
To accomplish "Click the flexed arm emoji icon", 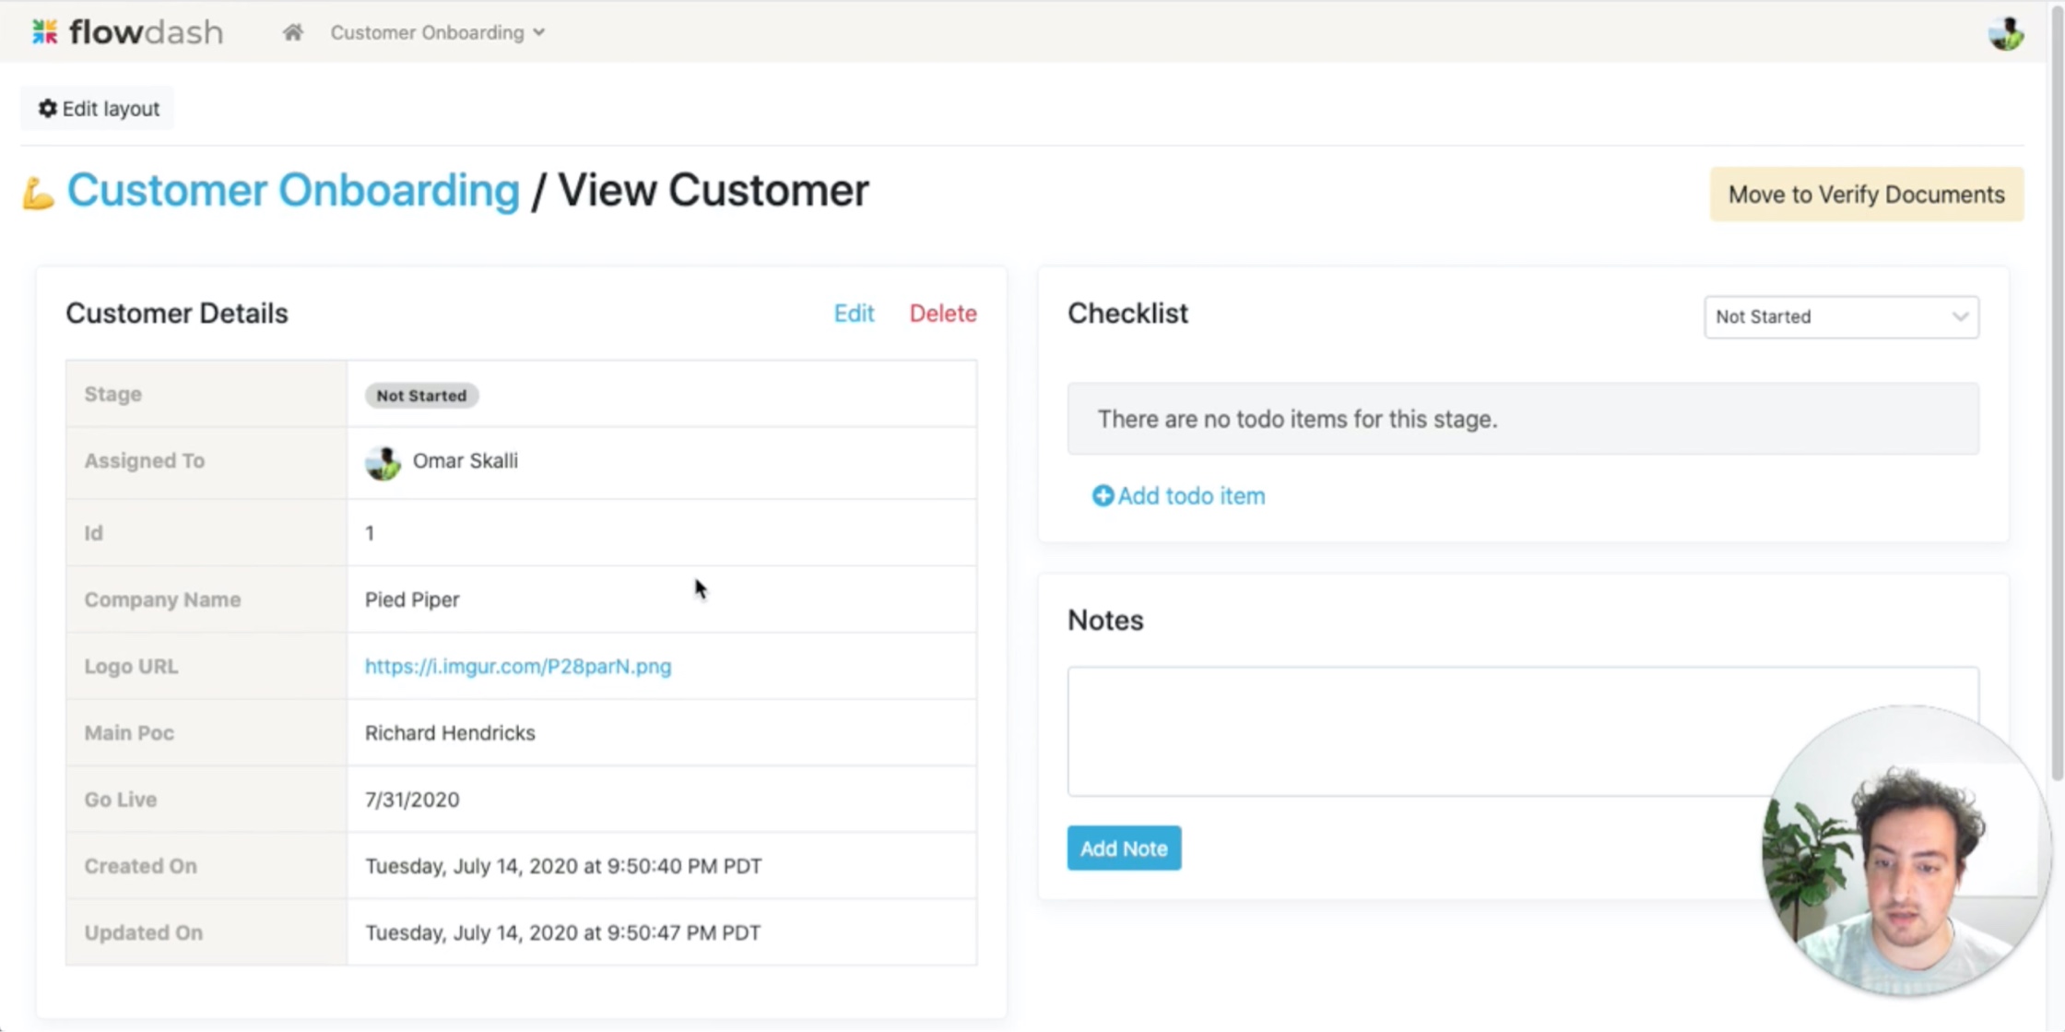I will click(x=38, y=193).
